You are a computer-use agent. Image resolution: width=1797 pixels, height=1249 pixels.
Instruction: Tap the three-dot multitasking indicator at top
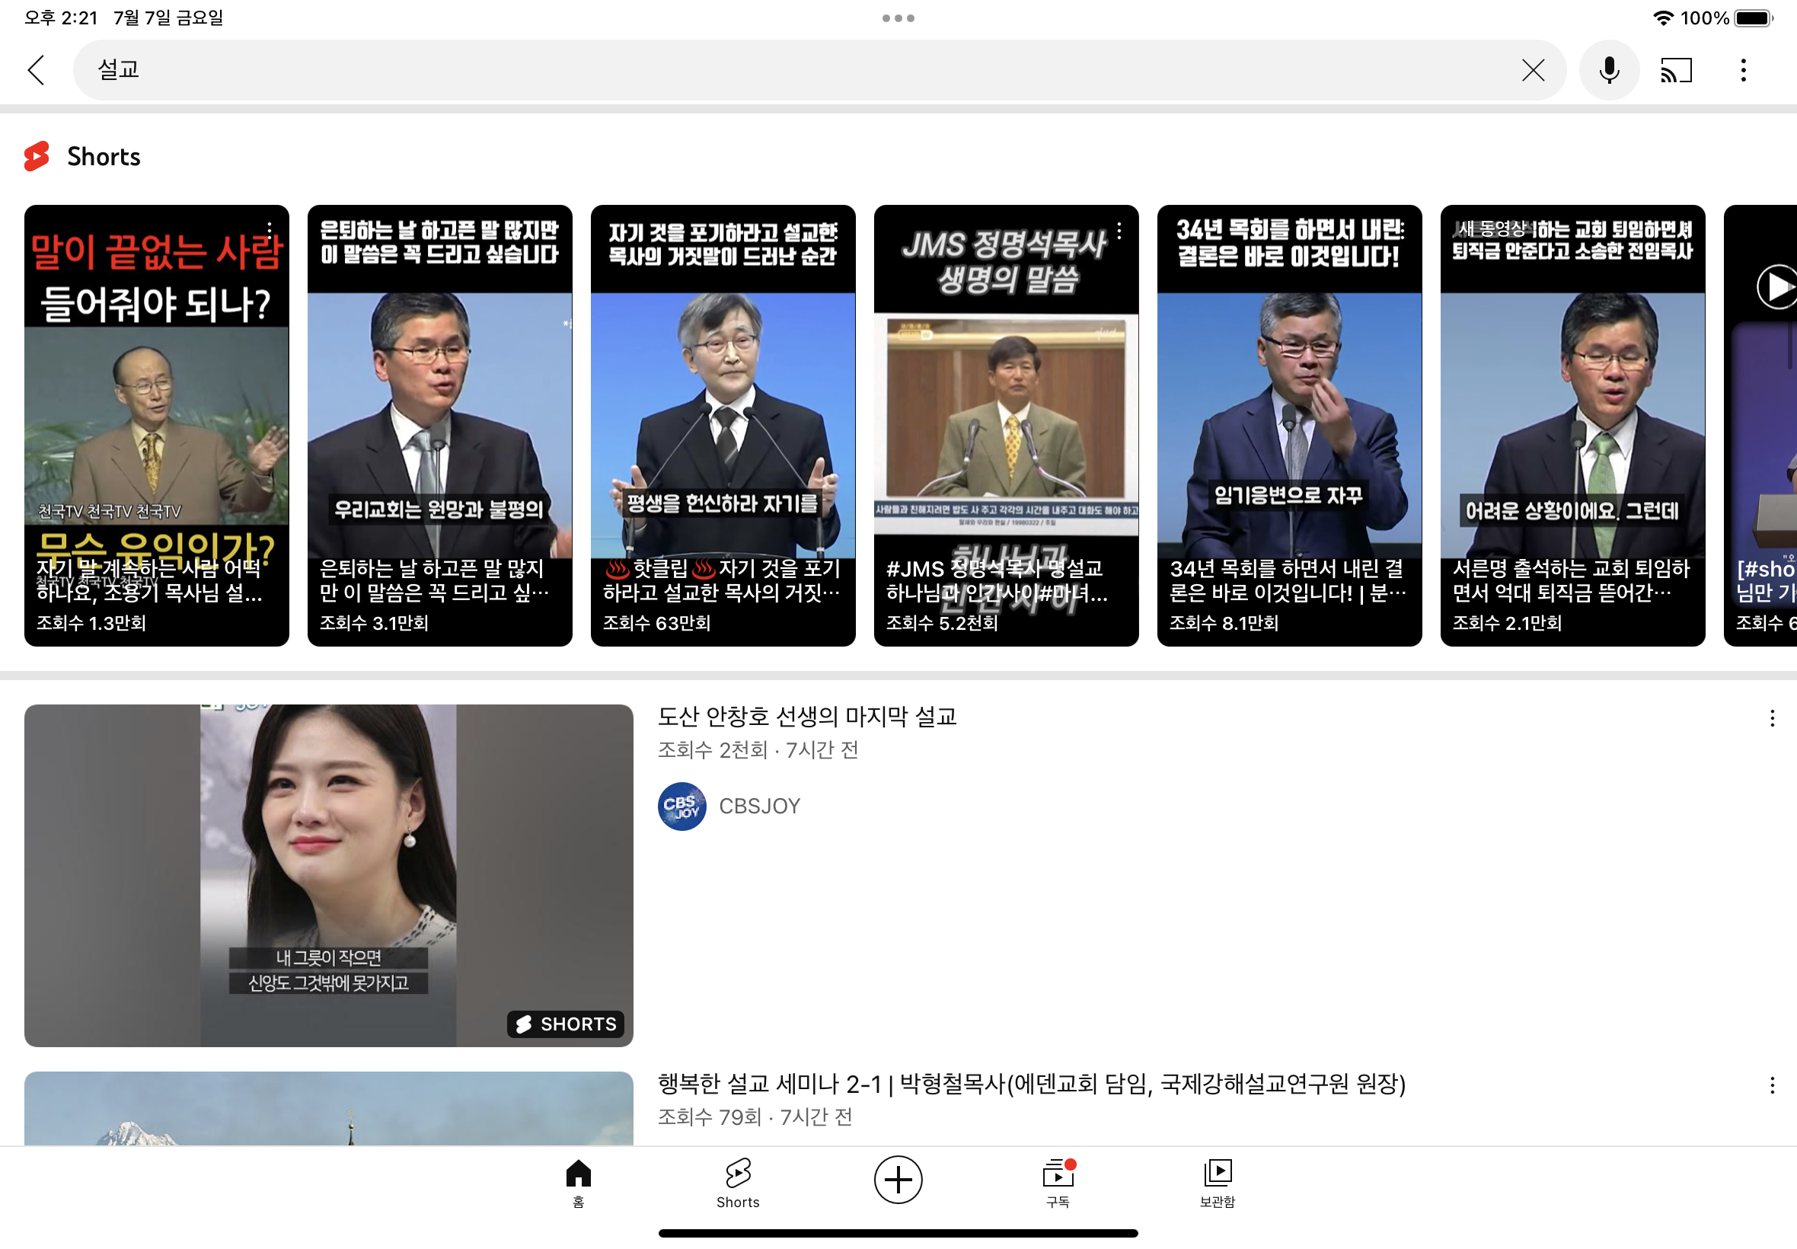[898, 18]
